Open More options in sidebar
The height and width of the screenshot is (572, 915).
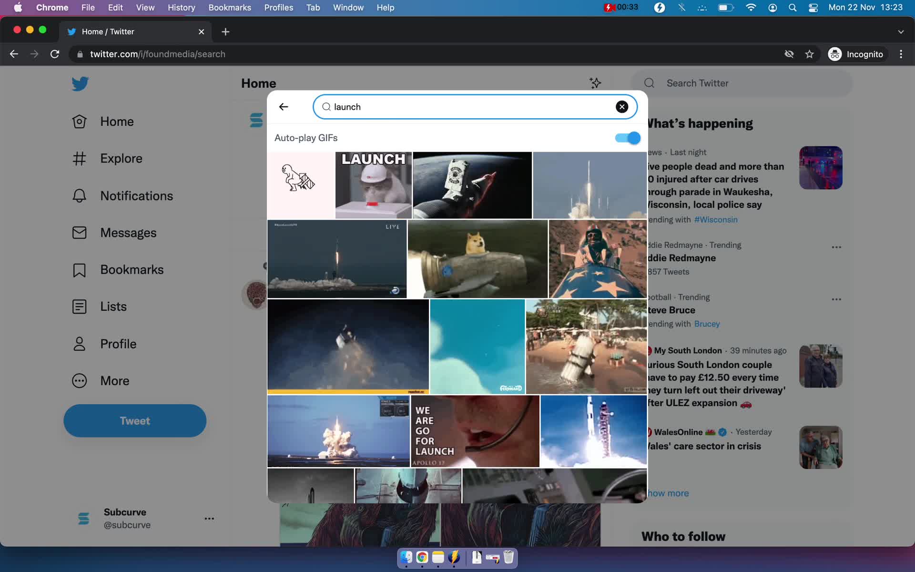[101, 381]
